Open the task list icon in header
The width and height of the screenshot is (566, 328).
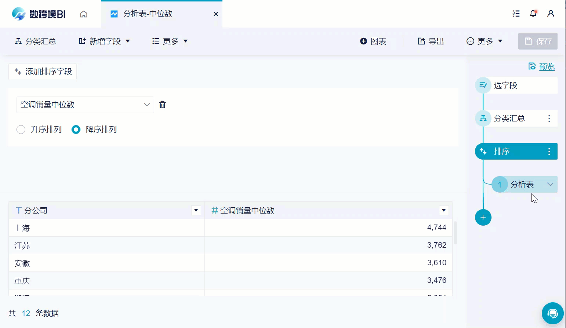pos(516,14)
